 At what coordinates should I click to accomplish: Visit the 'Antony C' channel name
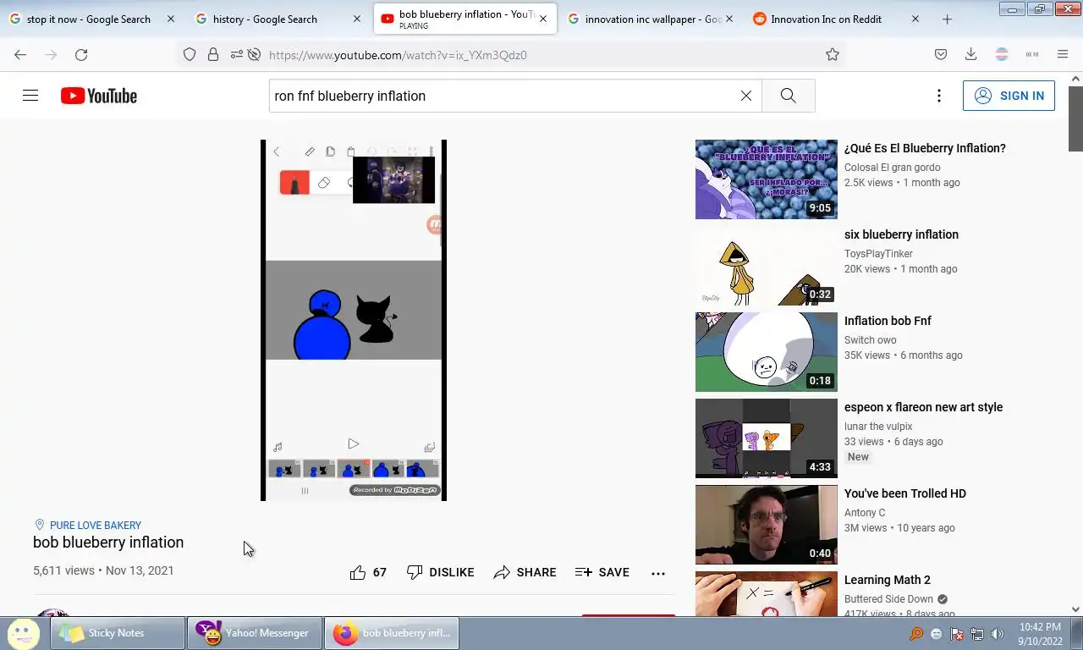coord(865,512)
